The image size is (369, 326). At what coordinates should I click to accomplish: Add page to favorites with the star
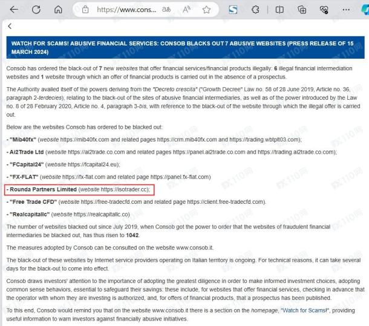click(206, 10)
